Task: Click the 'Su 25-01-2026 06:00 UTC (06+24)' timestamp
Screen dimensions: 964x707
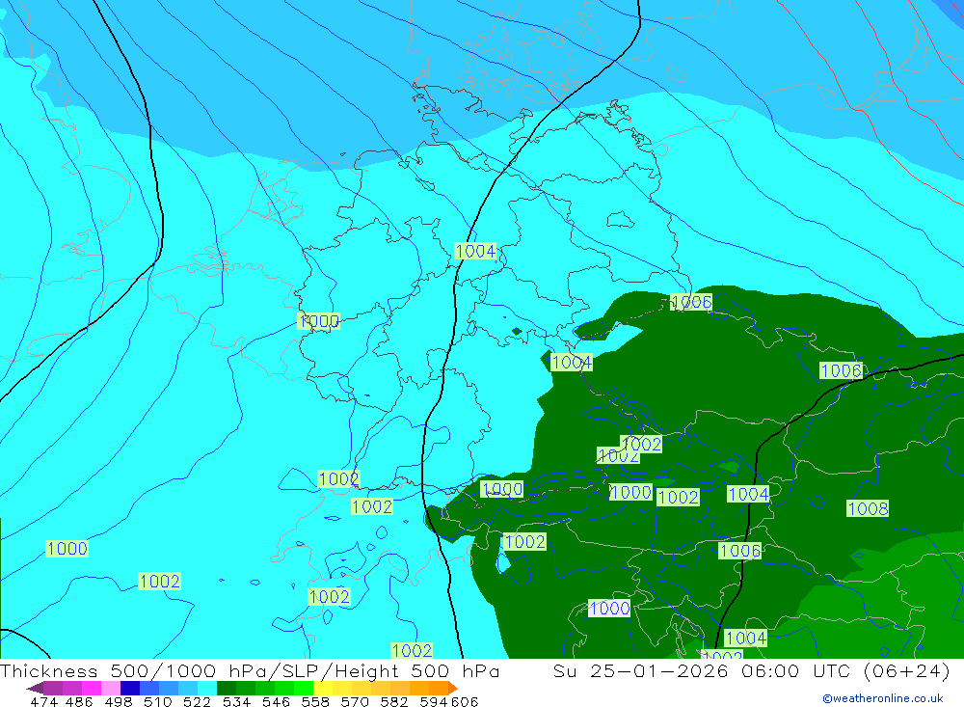Action: click(x=751, y=670)
